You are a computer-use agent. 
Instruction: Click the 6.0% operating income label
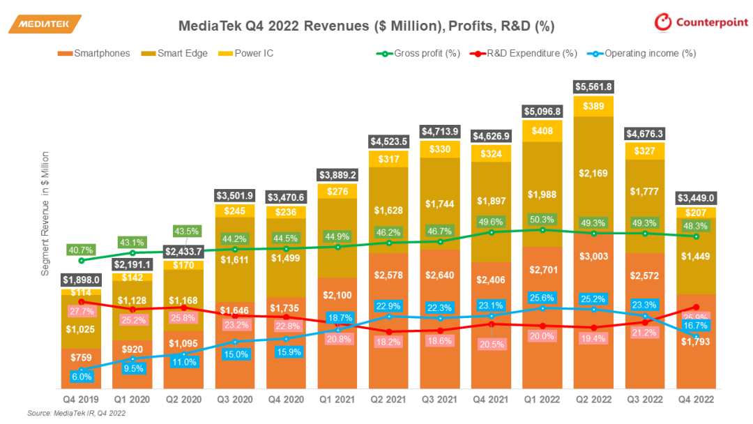click(82, 377)
